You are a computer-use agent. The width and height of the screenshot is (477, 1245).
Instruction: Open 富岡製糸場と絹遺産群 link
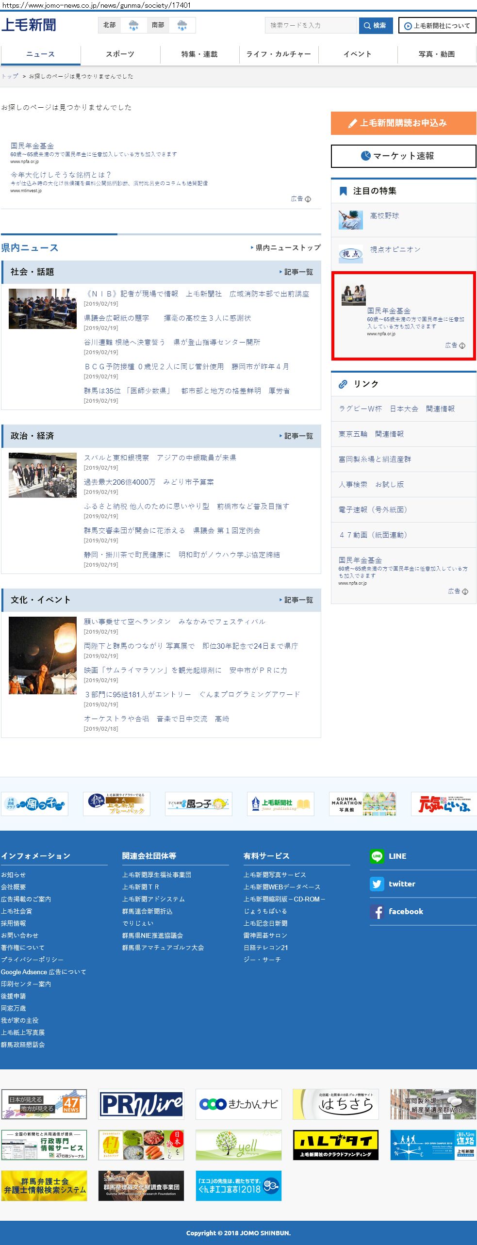pyautogui.click(x=375, y=459)
